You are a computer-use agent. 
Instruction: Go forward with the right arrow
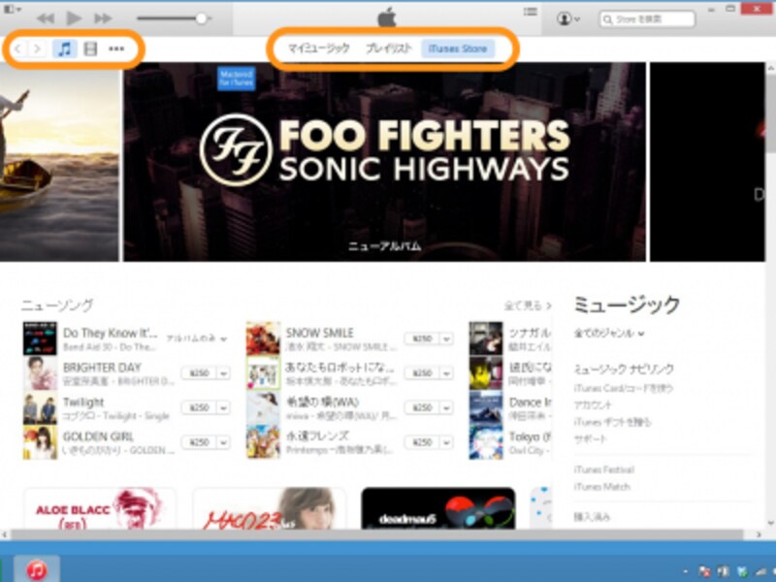[37, 48]
